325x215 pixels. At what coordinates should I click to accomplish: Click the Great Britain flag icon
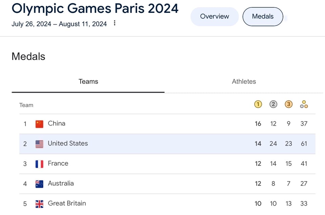tap(40, 204)
